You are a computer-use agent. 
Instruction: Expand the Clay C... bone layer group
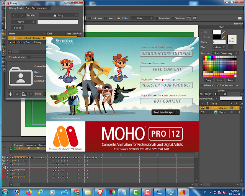click(x=212, y=108)
